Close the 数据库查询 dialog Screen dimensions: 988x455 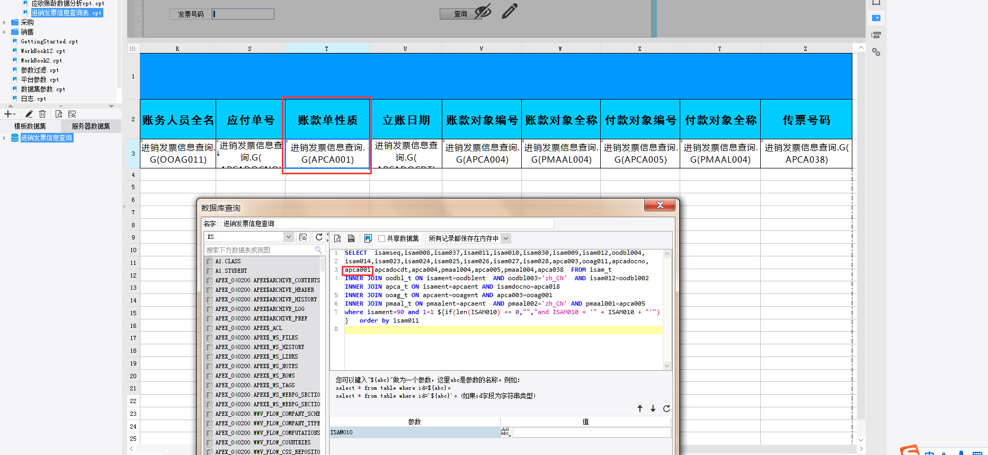(660, 205)
